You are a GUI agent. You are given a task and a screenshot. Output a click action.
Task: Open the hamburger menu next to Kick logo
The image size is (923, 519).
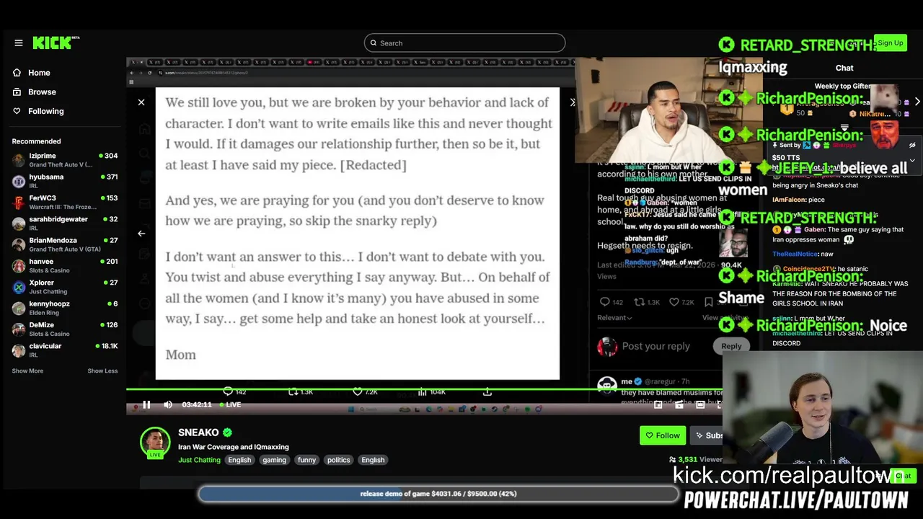[x=19, y=43]
